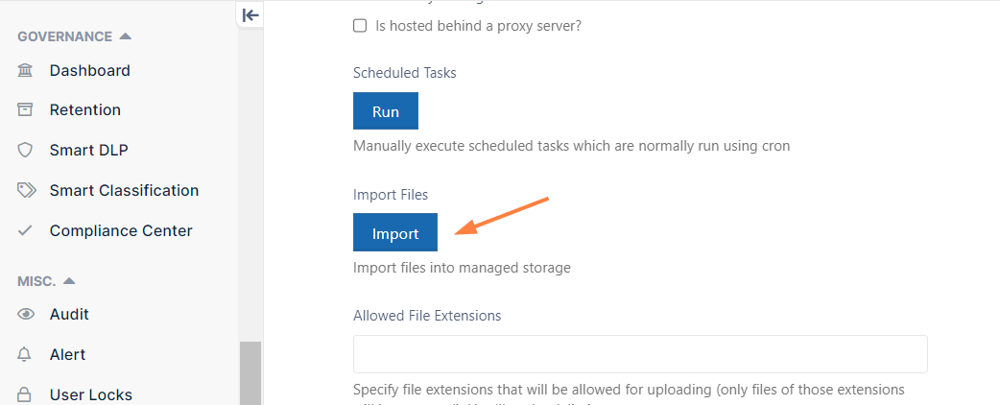1000x405 pixels.
Task: Click the Retention archive box icon
Action: coord(25,109)
